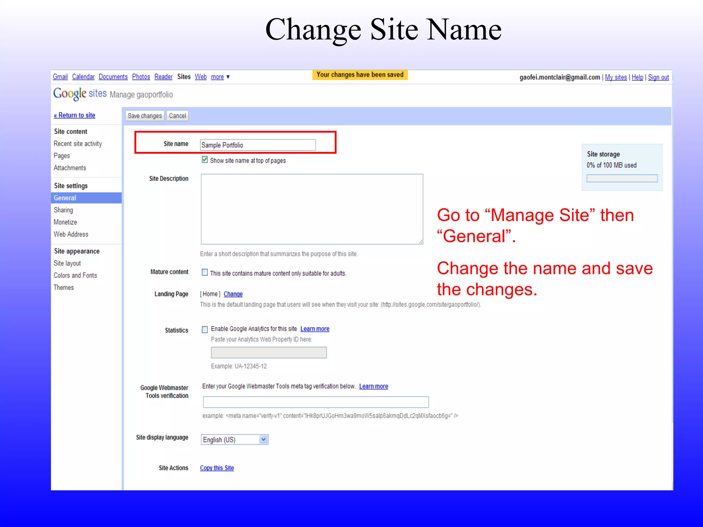Select the Sites item in top bar
Image resolution: width=703 pixels, height=527 pixels.
[184, 77]
